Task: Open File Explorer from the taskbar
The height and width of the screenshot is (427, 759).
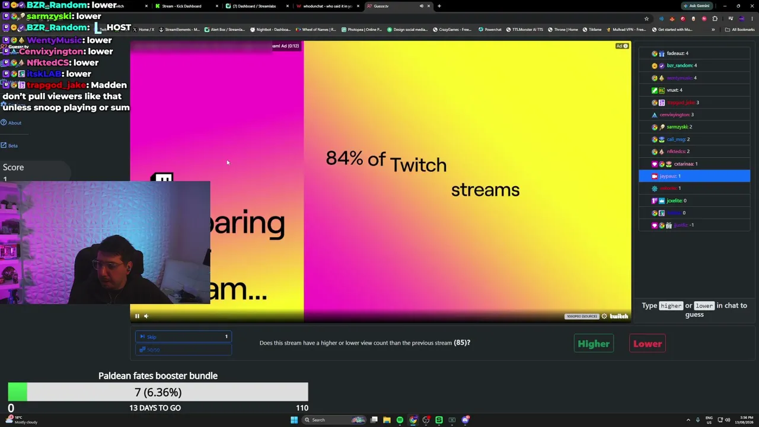Action: click(x=387, y=420)
